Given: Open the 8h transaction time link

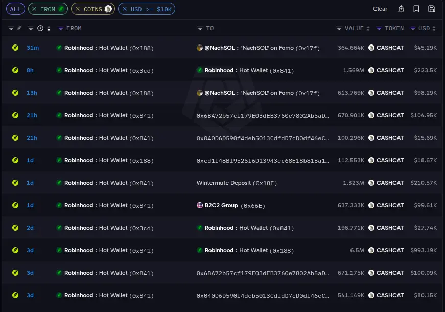Looking at the screenshot, I should click(30, 70).
